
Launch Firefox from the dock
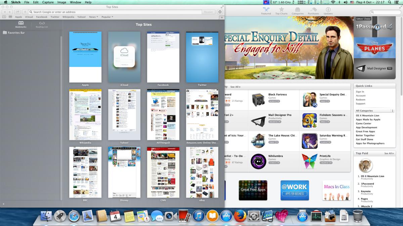(240, 216)
